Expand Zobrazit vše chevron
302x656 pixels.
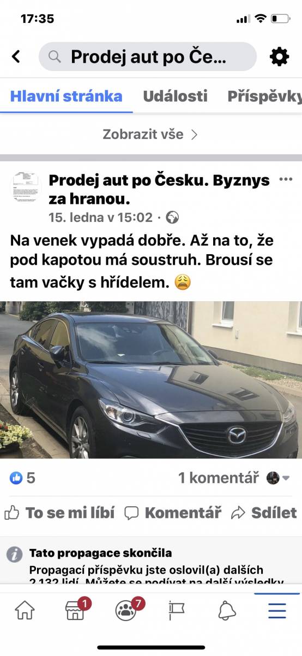click(194, 134)
